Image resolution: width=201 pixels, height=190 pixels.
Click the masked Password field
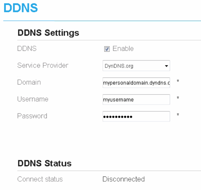tap(136, 116)
